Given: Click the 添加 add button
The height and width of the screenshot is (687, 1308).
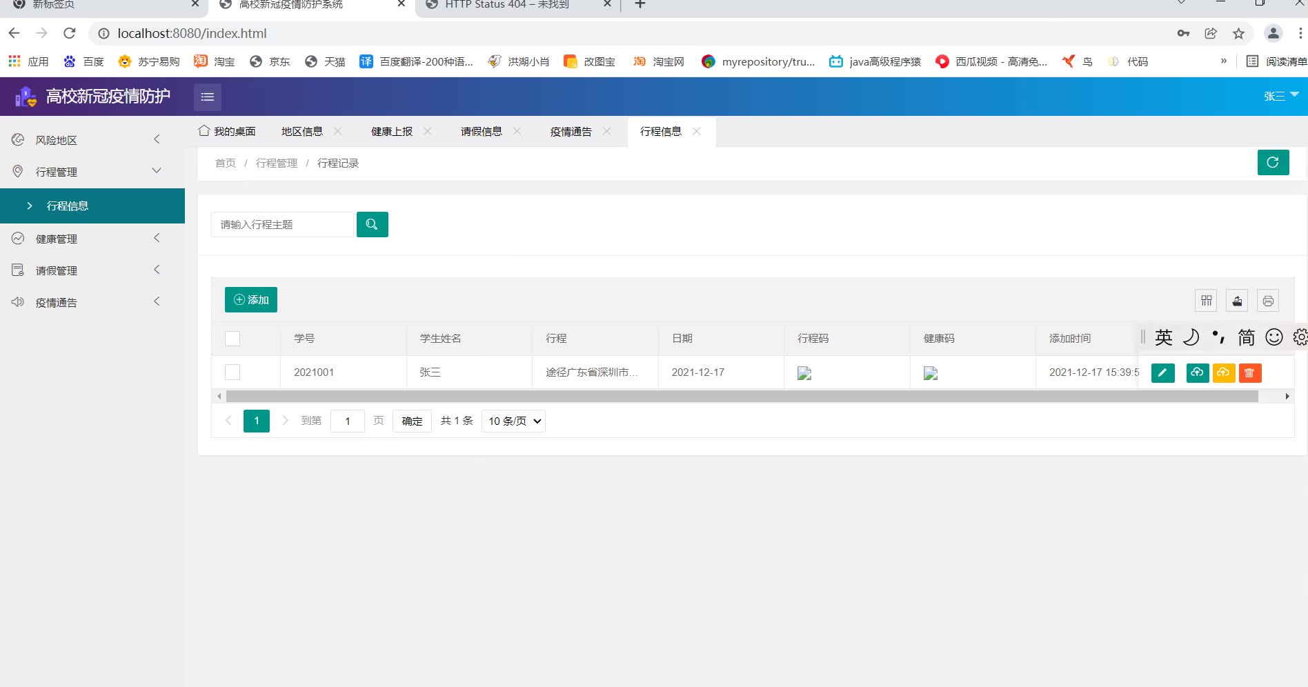Looking at the screenshot, I should tap(251, 300).
